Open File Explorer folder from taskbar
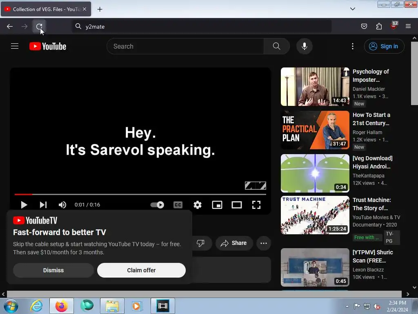The height and width of the screenshot is (314, 418). click(x=112, y=306)
